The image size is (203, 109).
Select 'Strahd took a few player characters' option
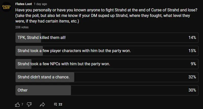(x=107, y=51)
